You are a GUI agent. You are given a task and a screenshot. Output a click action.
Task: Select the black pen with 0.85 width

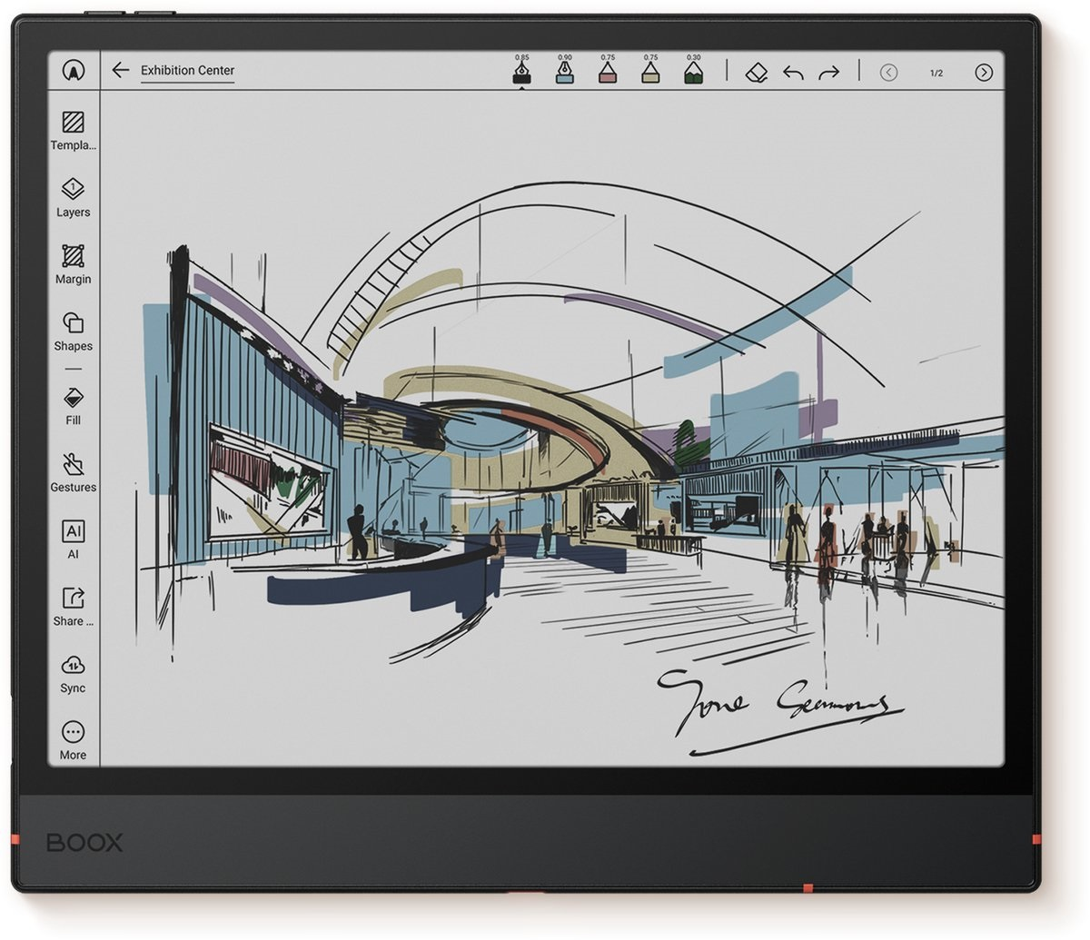point(521,70)
